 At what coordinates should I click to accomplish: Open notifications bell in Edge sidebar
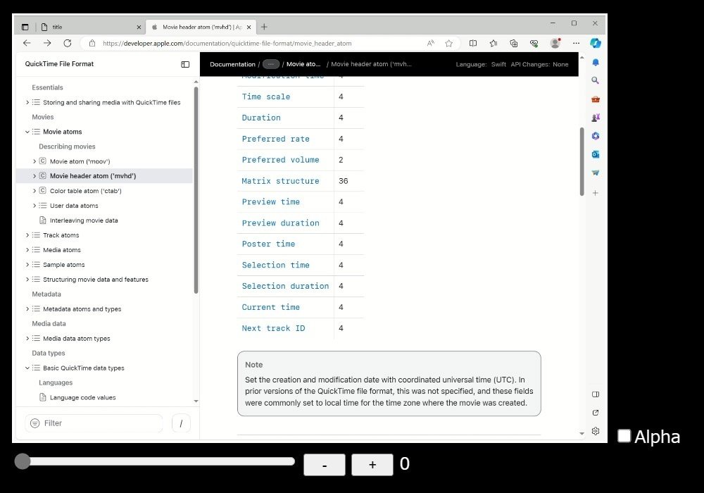tap(596, 63)
